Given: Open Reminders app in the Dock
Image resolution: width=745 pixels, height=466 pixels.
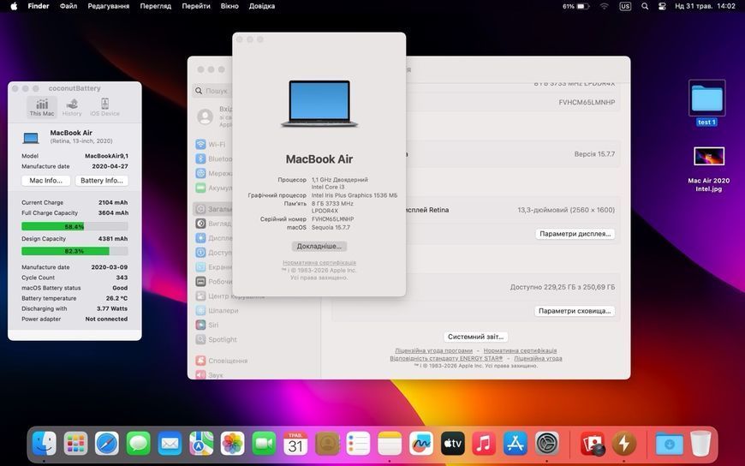Looking at the screenshot, I should point(358,444).
